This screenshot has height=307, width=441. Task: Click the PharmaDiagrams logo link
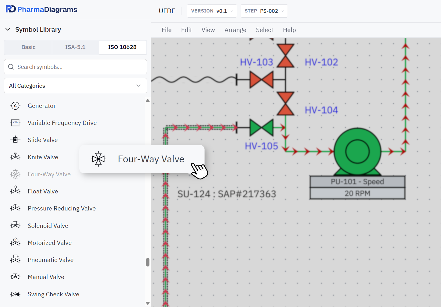(41, 9)
